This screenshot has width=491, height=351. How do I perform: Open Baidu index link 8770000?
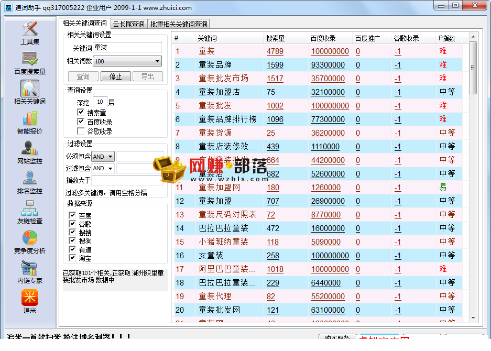(325, 215)
